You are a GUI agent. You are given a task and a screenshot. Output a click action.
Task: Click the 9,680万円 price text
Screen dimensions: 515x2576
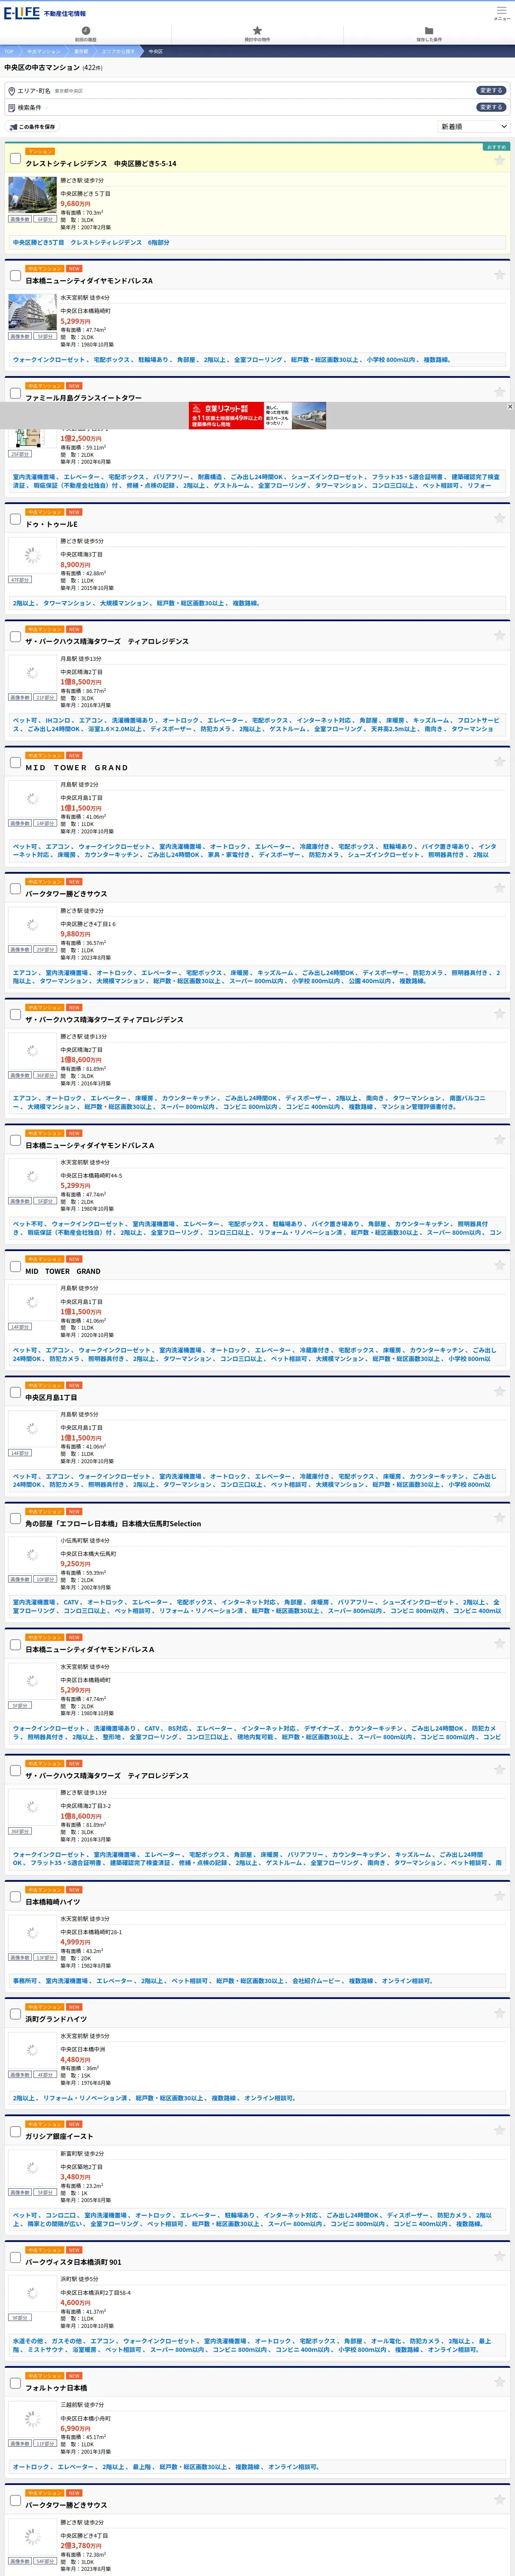[x=75, y=204]
